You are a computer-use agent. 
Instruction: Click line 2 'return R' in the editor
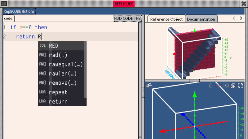[x=29, y=36]
